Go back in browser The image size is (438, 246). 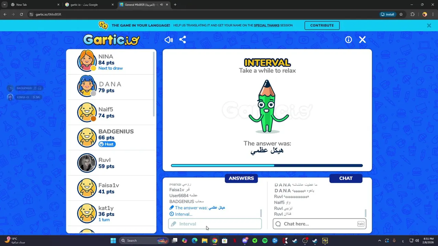(x=5, y=14)
